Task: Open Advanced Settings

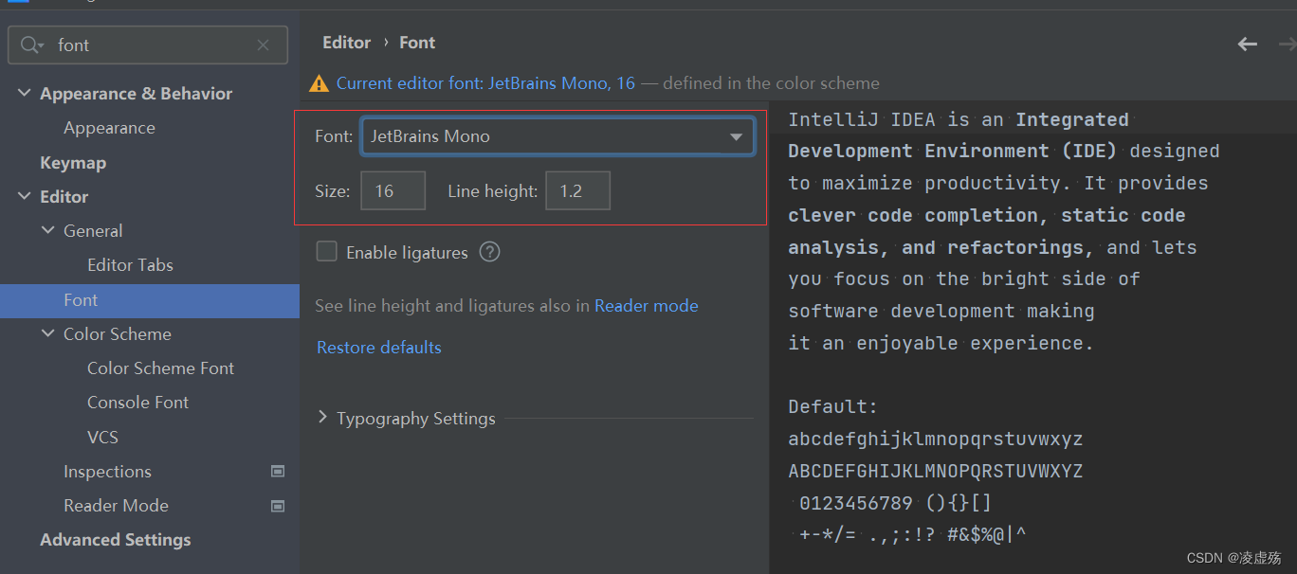Action: click(116, 540)
